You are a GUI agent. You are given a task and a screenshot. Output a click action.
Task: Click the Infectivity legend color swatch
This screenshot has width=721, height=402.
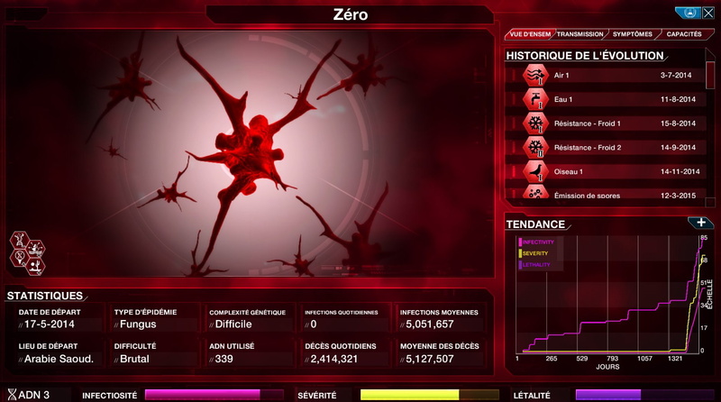point(520,242)
